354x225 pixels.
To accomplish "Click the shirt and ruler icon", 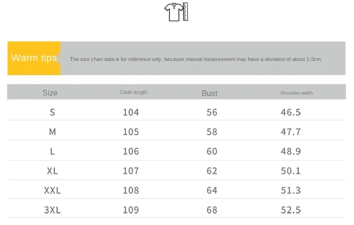I will point(176,12).
